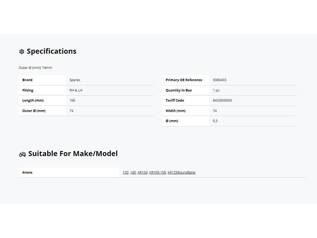Viewport: 317px width, 238px height.
Task: Click the Outer Ø (mm) table row label
Action: 34,111
